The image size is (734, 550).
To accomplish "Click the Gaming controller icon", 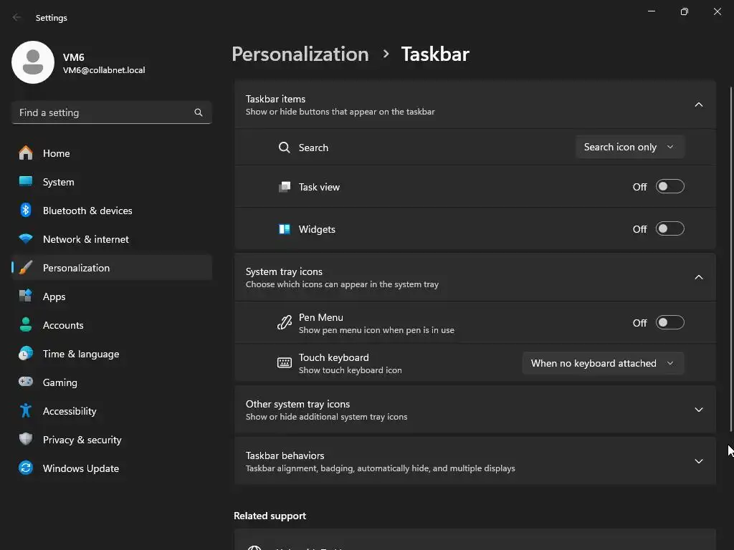I will tap(26, 382).
